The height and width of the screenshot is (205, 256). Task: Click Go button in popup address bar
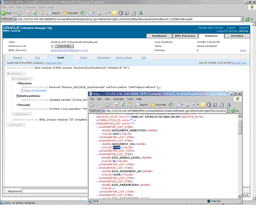pos(235,111)
